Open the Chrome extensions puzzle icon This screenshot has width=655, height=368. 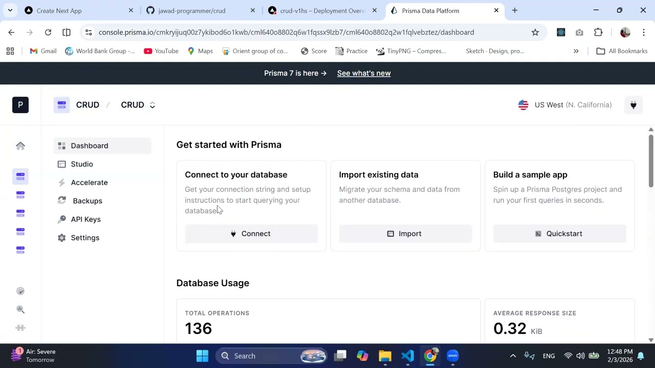pyautogui.click(x=598, y=32)
